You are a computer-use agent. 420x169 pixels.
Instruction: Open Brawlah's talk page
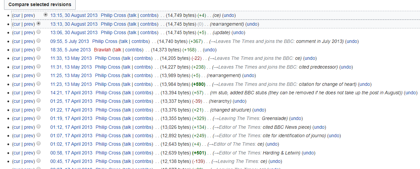117,50
